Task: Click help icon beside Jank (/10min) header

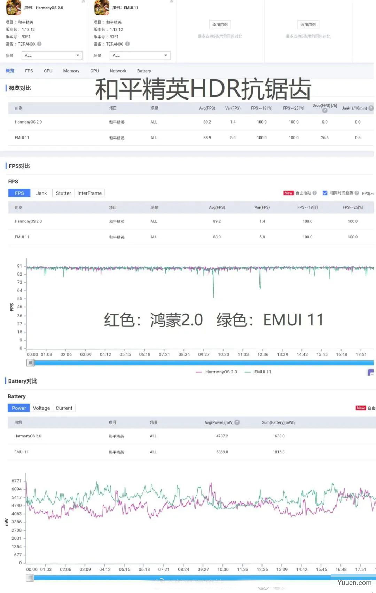Action: click(371, 108)
